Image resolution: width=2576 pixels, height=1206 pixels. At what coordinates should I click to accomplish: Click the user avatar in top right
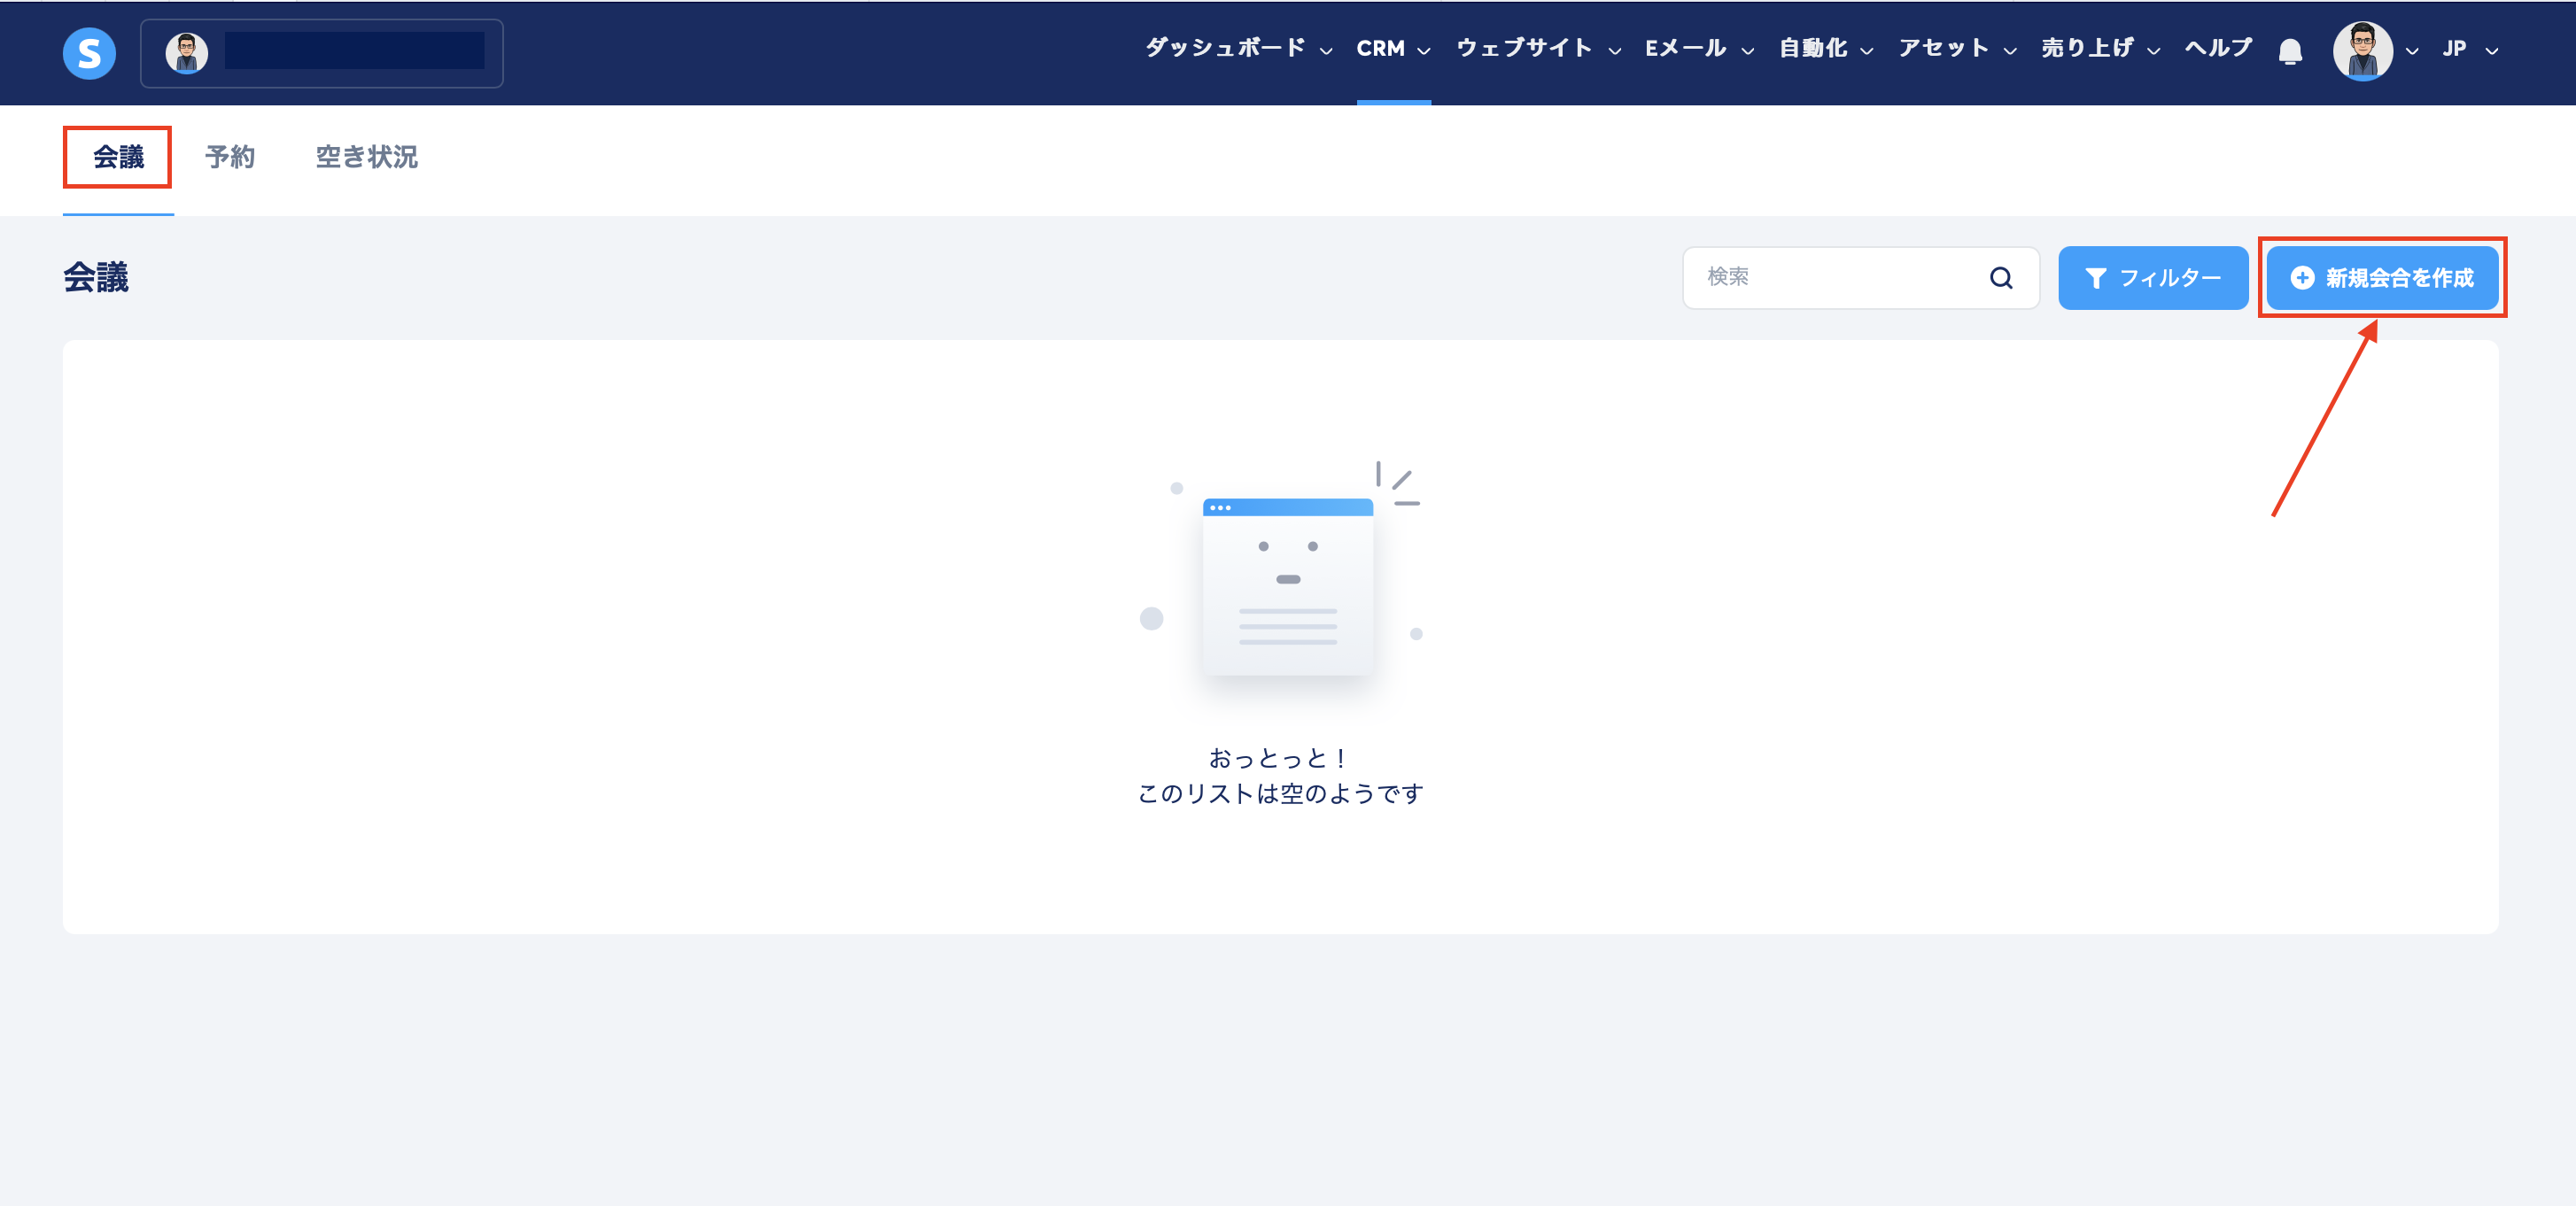coord(2362,51)
